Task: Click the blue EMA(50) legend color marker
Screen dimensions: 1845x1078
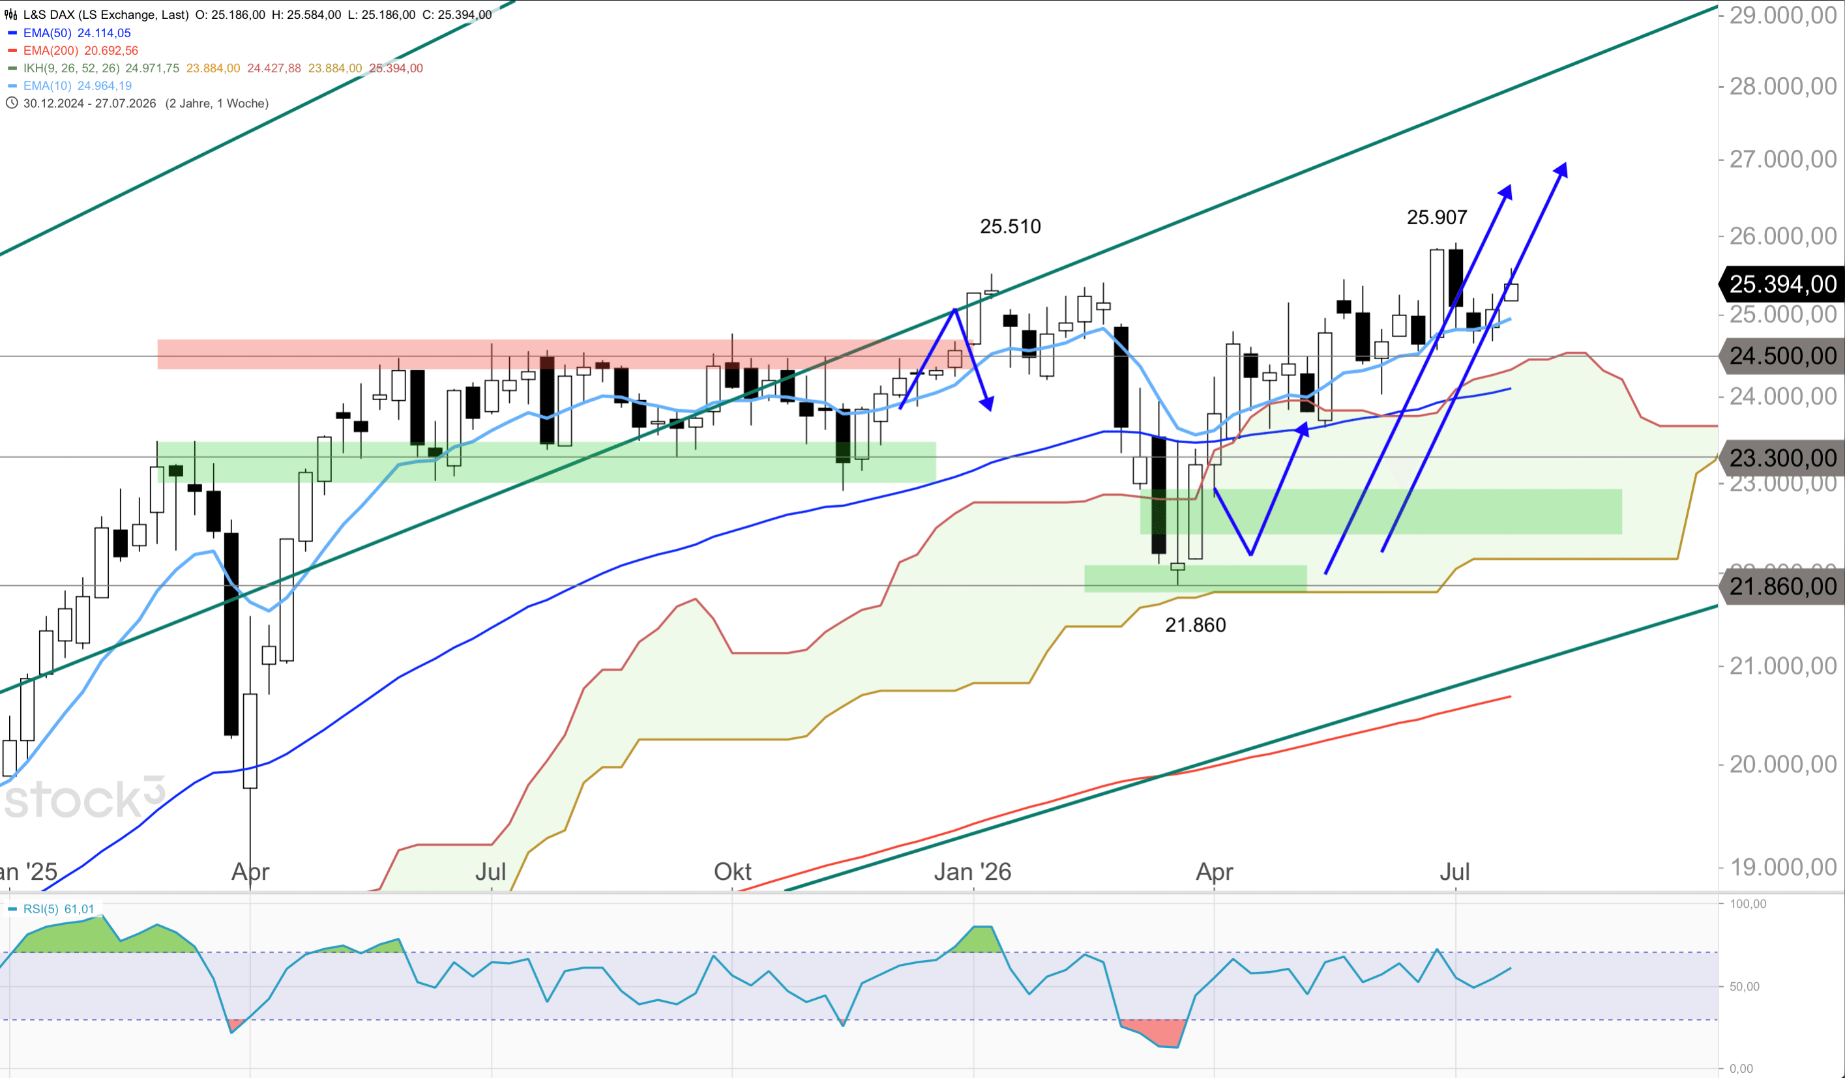Action: click(x=12, y=33)
